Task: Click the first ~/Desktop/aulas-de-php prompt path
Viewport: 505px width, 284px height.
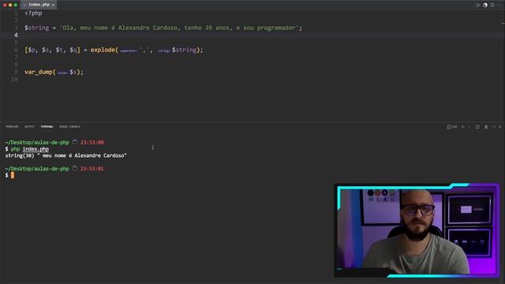Action: (37, 142)
